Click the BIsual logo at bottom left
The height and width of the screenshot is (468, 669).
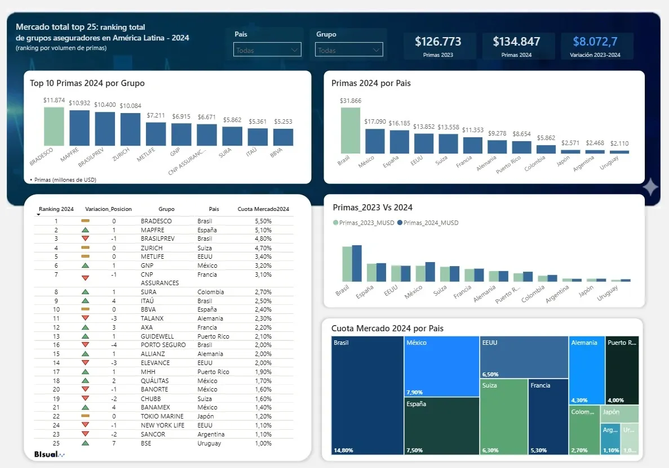[49, 453]
